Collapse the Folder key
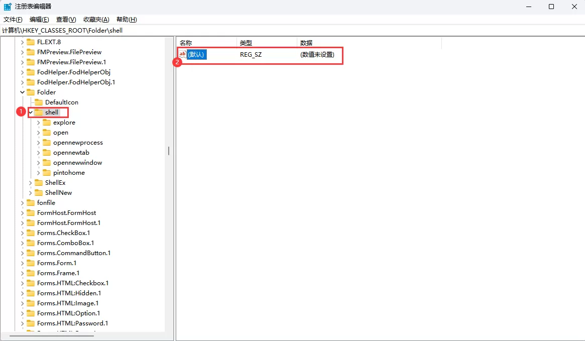Screen dimensions: 585x341 pos(22,92)
